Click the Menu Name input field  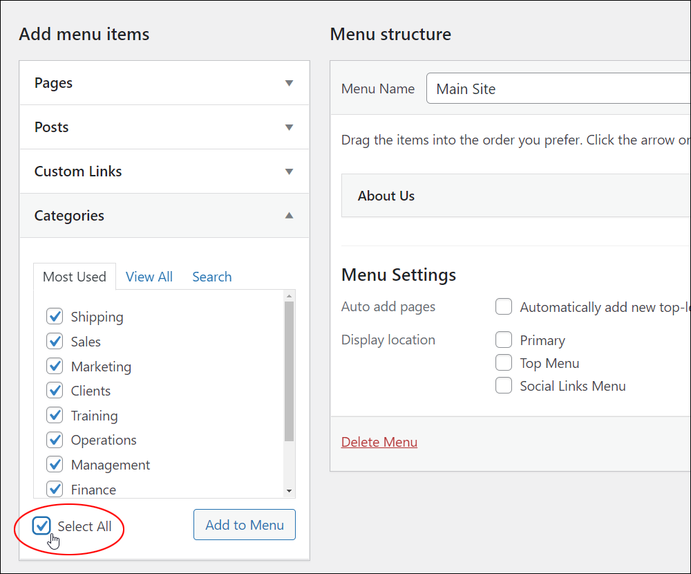(x=558, y=89)
